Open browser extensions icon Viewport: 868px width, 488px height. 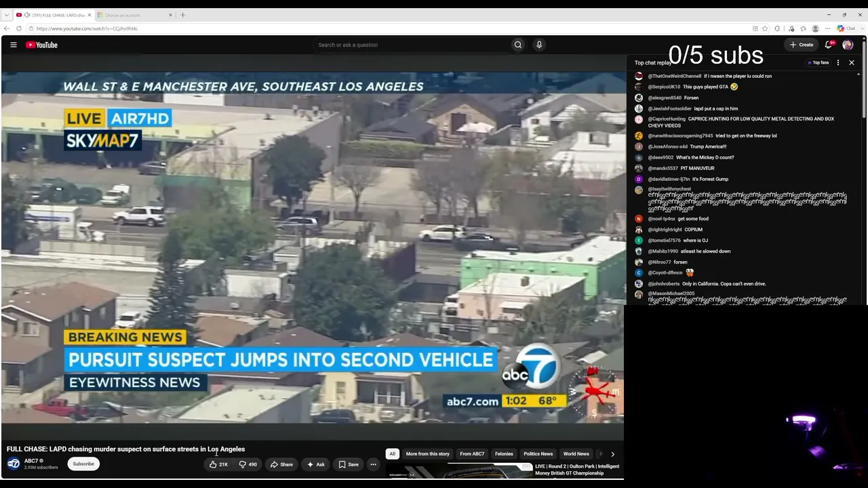(x=777, y=28)
